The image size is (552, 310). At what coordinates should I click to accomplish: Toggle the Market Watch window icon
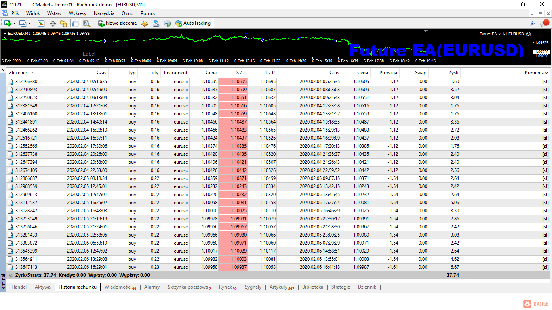pyautogui.click(x=41, y=23)
